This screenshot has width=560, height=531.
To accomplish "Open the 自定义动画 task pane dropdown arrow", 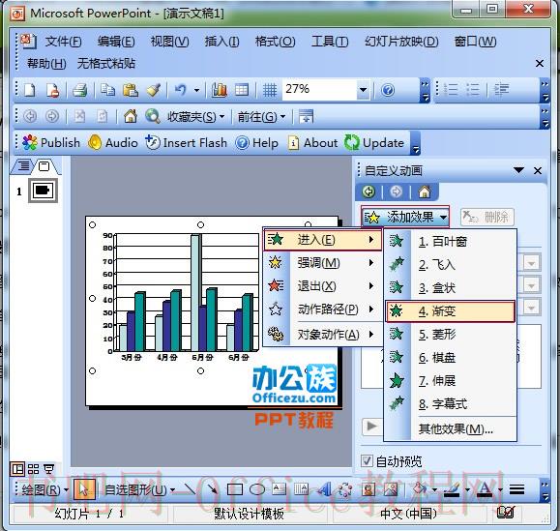I will pyautogui.click(x=519, y=170).
